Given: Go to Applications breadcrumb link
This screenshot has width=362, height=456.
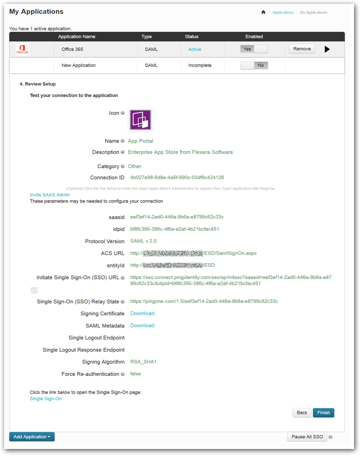Looking at the screenshot, I should [x=283, y=12].
